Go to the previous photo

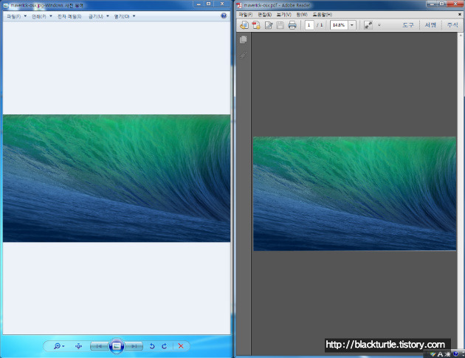[x=99, y=346]
